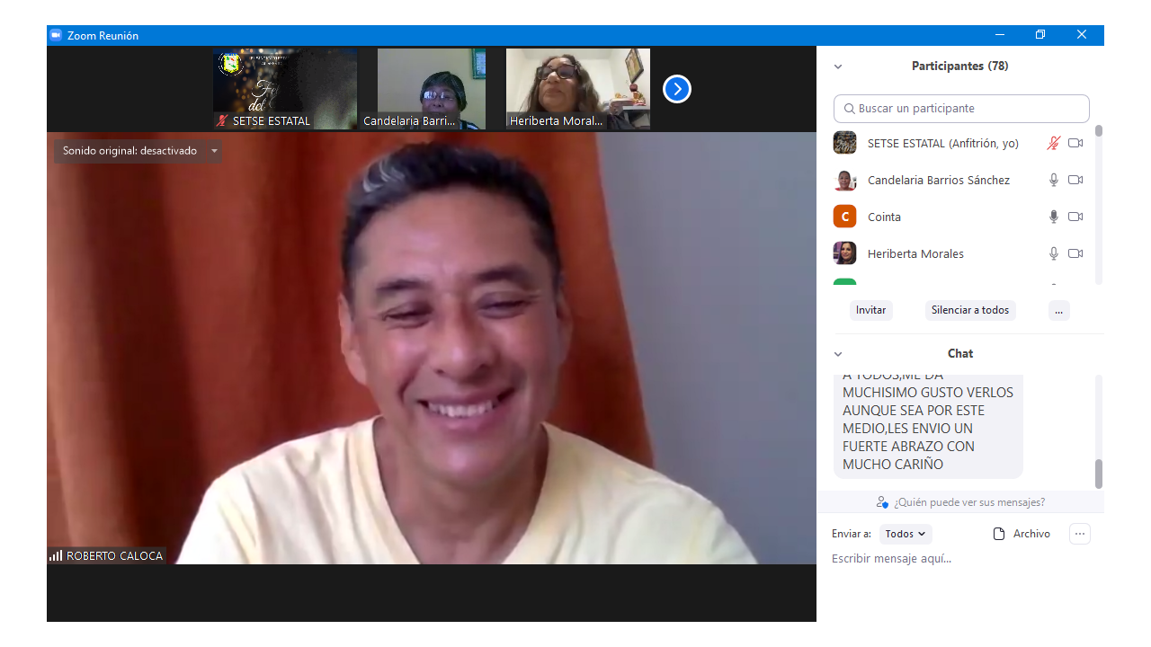Click the Invitar button
The height and width of the screenshot is (647, 1151).
870,310
